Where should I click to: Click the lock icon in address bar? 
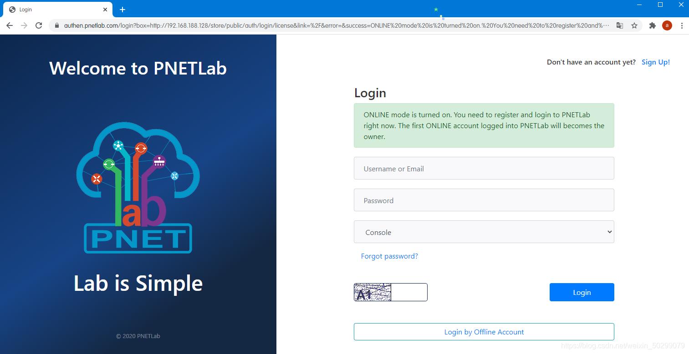[57, 26]
